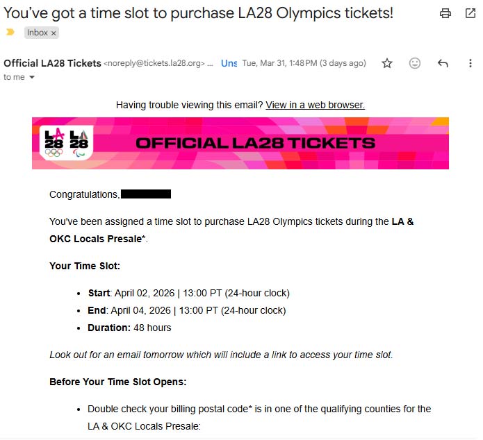Print this LA28 tickets email
483x440 pixels.
pos(445,13)
